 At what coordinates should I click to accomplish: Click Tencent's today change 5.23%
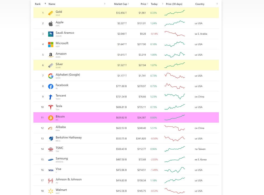pyautogui.click(x=154, y=97)
